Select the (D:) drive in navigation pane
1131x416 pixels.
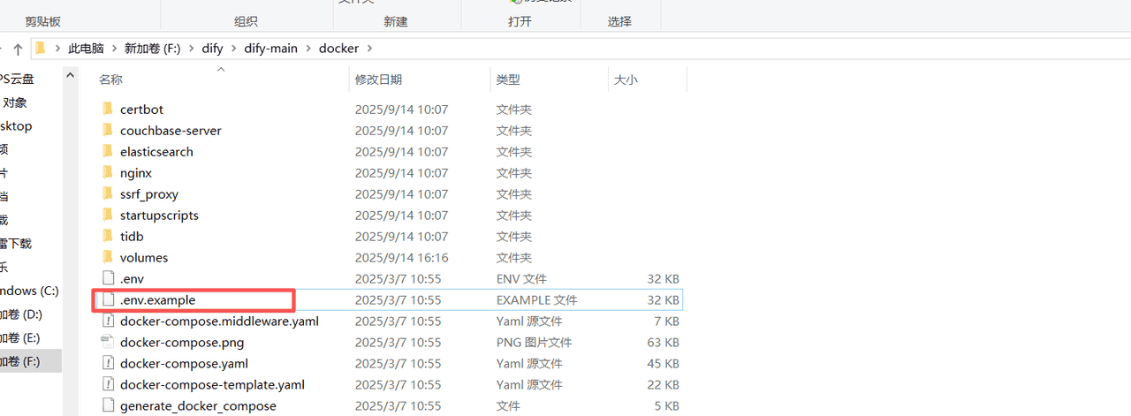[21, 314]
